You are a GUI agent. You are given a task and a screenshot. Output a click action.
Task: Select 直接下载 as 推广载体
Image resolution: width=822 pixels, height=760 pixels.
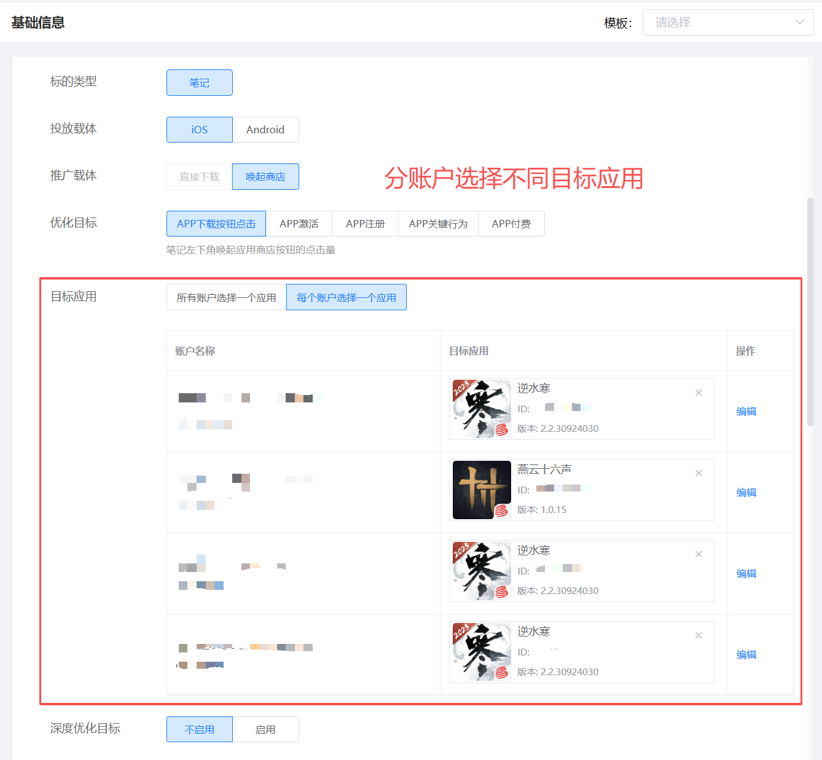(199, 177)
